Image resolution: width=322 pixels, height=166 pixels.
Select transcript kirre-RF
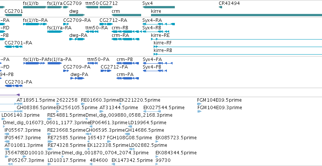coord(238,47)
